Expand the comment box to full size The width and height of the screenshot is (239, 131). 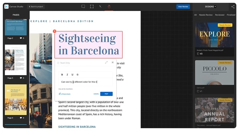click(106, 63)
